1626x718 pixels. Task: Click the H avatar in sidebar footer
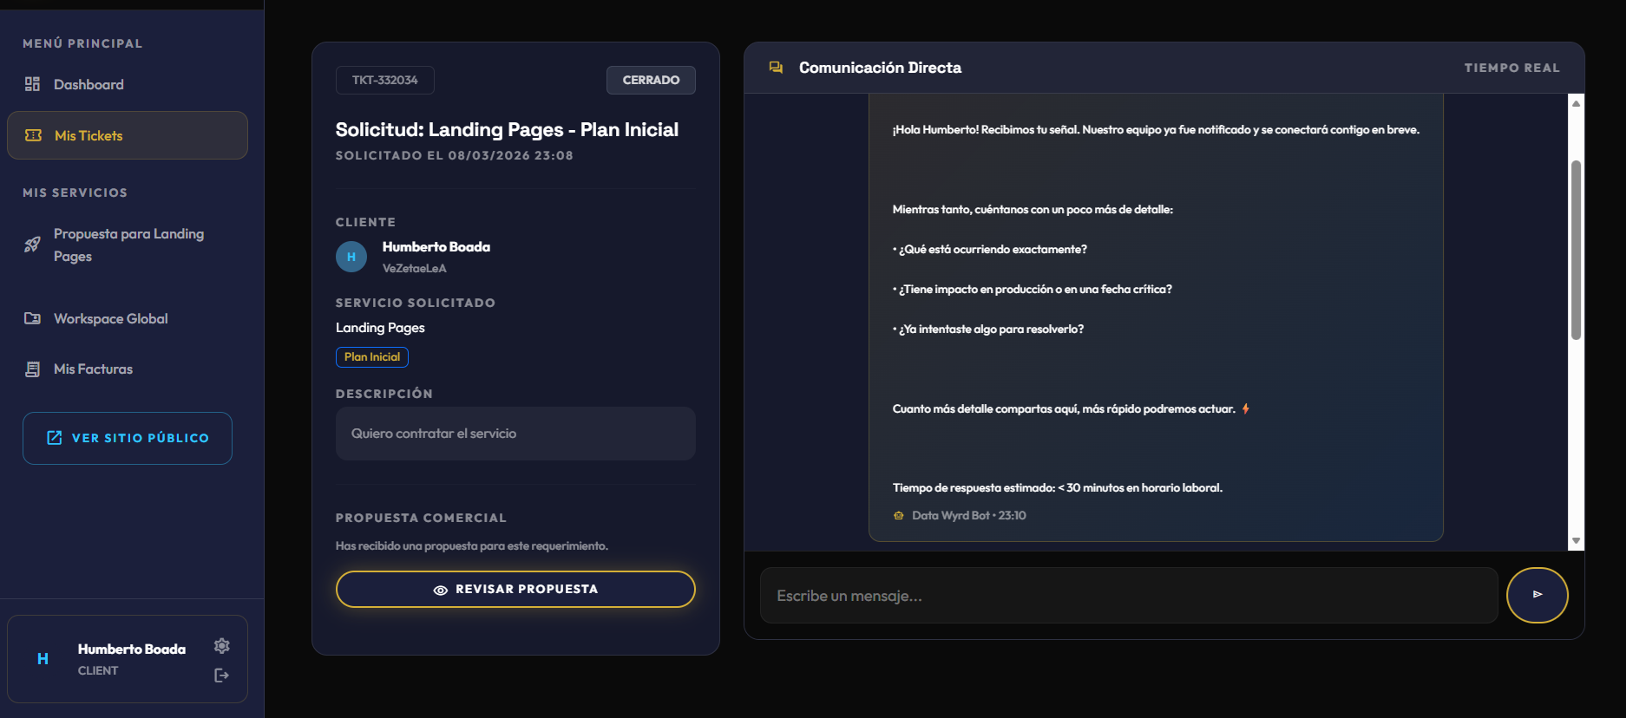43,659
